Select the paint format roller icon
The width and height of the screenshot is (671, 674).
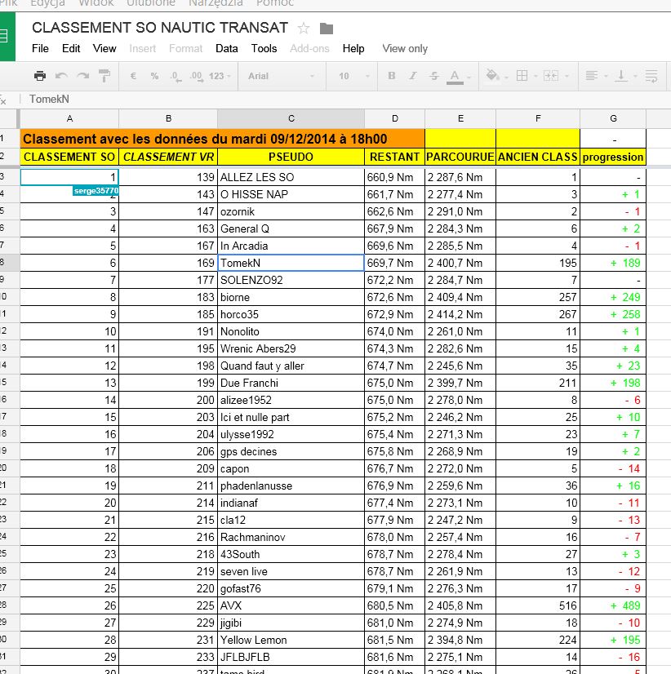pos(104,76)
